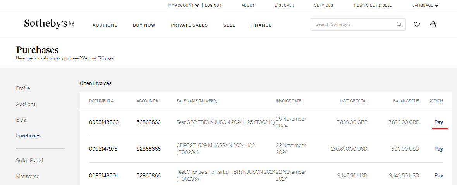Click the Sotheby's logo
457x185 pixels.
click(x=50, y=24)
